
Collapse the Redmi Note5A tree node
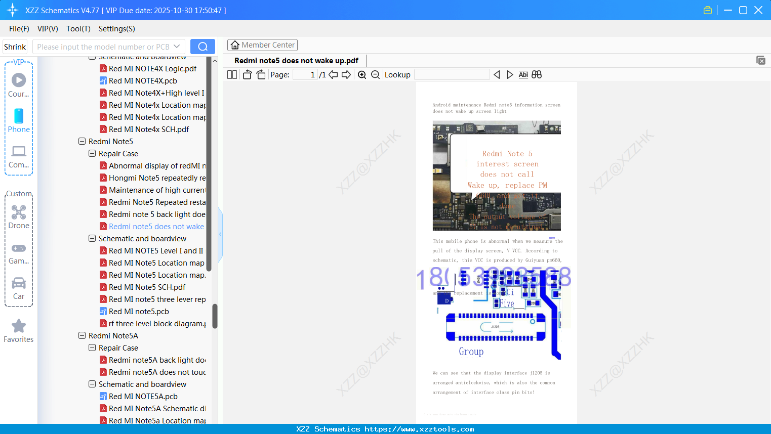[x=82, y=335]
